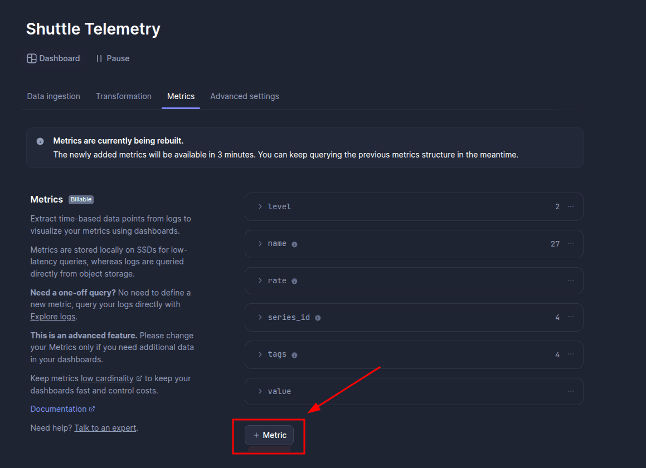646x468 pixels.
Task: Expand the tags metric chevron
Action: pos(260,354)
